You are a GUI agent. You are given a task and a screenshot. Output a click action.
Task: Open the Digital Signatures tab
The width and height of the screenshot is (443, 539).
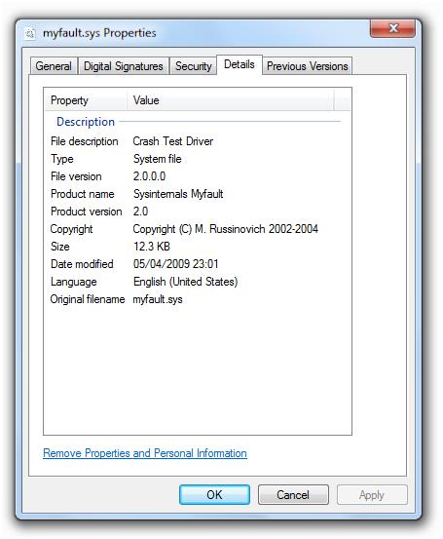click(x=124, y=66)
